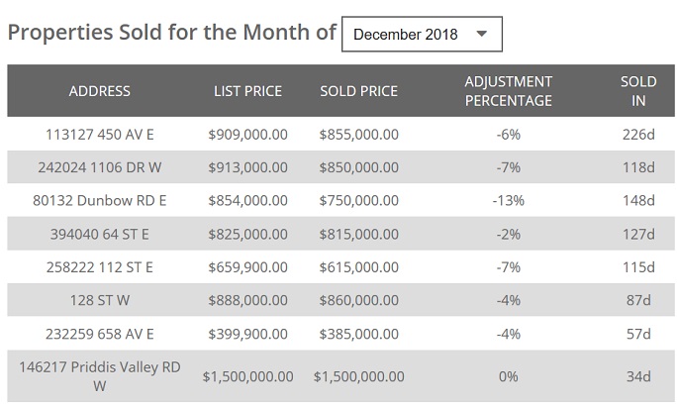Screen dimensions: 677x408
Task: Sort by the LIST PRICE column header
Action: click(247, 91)
